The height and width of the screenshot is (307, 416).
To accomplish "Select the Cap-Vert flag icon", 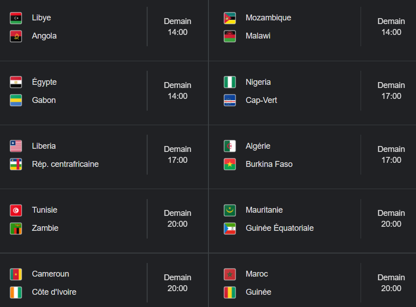I will coord(230,100).
